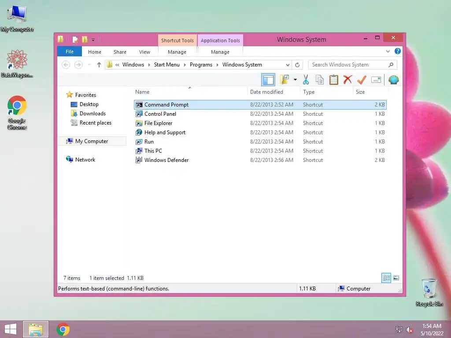Select Recent places in the navigation pane
This screenshot has height=338, width=451.
point(95,122)
